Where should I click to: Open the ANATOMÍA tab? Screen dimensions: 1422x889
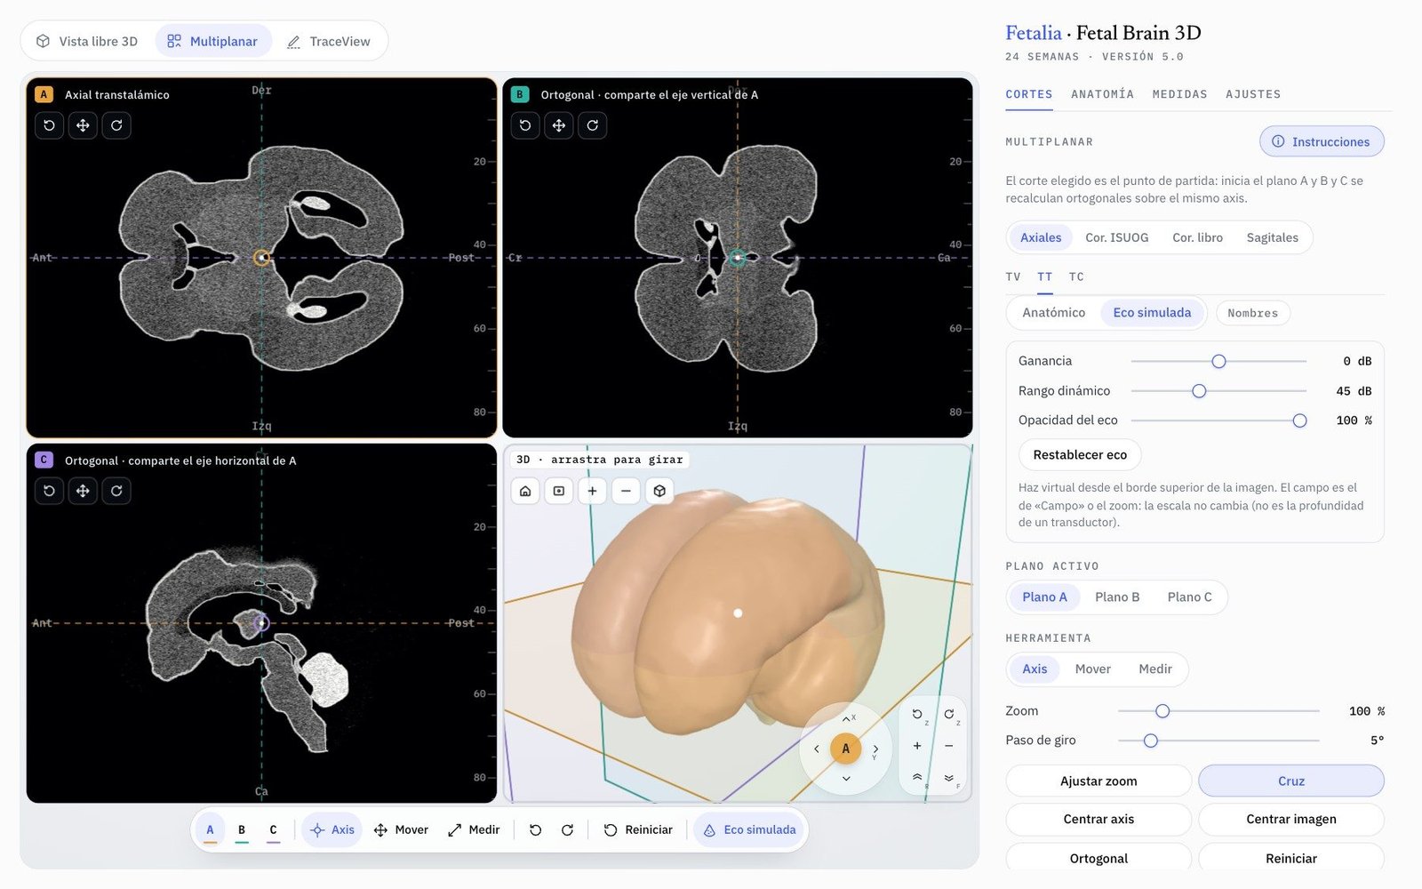pyautogui.click(x=1102, y=94)
